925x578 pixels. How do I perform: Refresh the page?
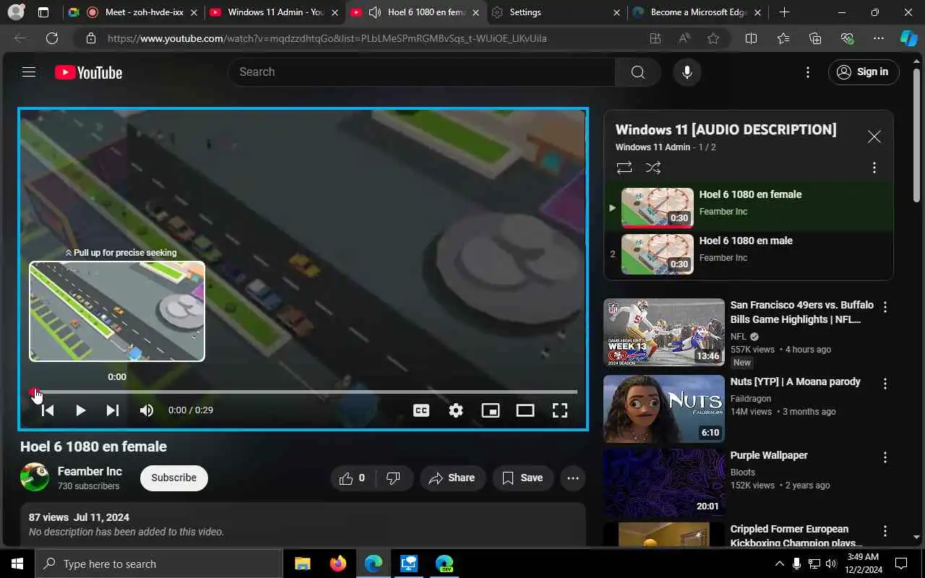[x=52, y=39]
